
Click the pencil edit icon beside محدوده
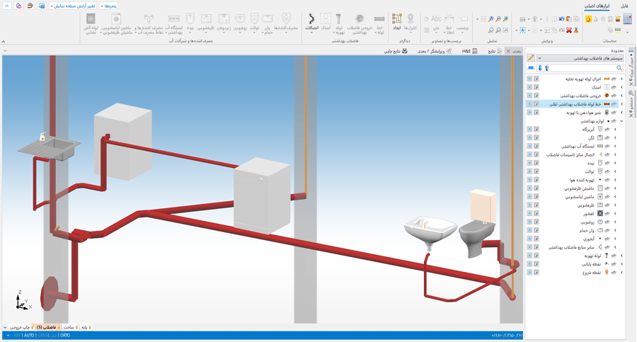531,58
